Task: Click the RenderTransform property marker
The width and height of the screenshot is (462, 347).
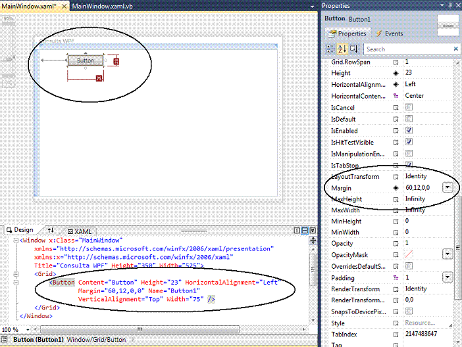Action: click(396, 289)
